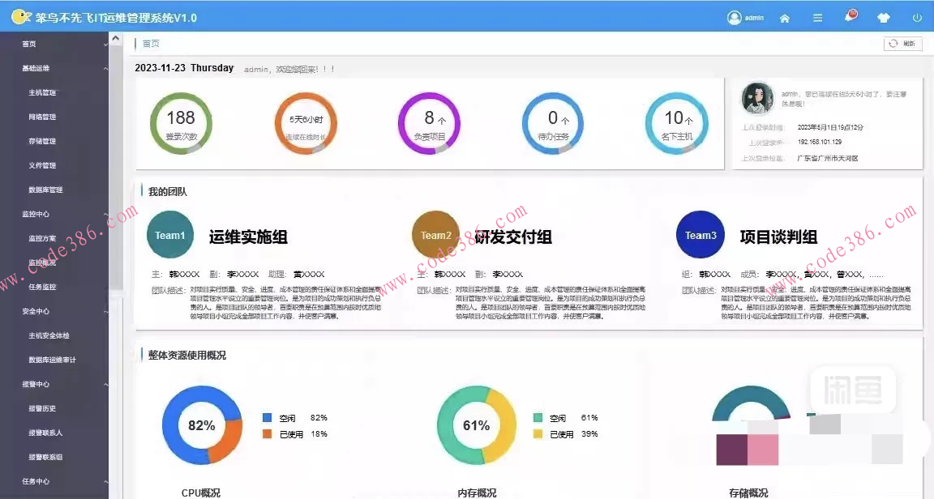Screen dimensions: 934x499
Task: Click the Team3 circle badge for 项目谈判组
Action: pos(700,234)
